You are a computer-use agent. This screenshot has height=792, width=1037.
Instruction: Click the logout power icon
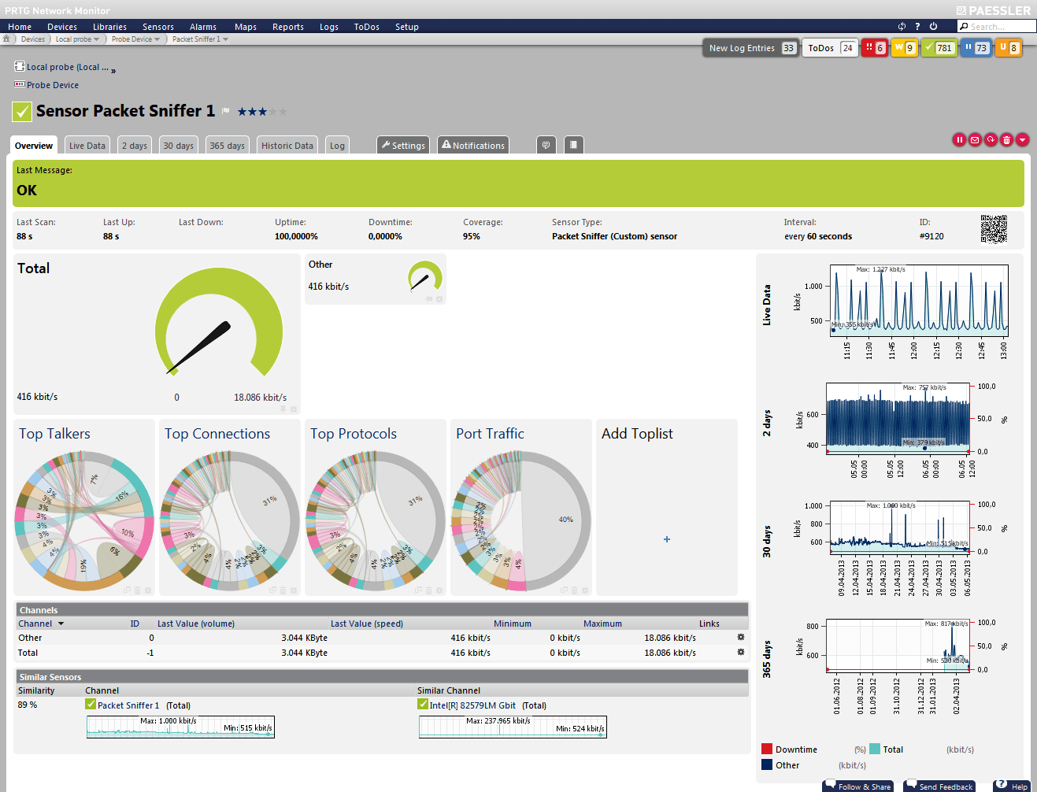pyautogui.click(x=933, y=27)
